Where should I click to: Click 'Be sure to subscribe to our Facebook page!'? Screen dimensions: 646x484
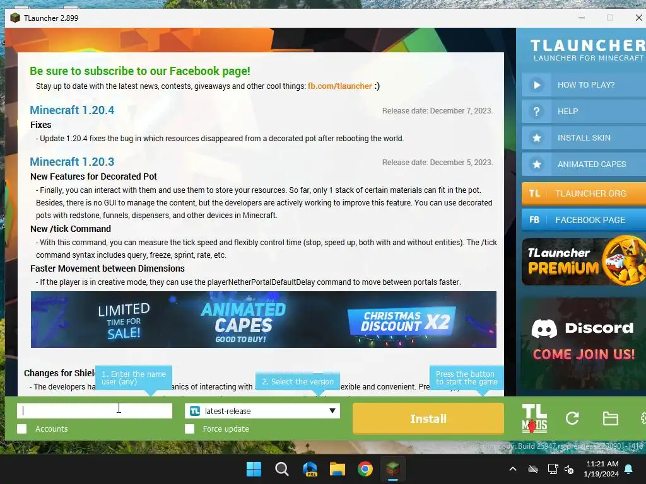pyautogui.click(x=140, y=71)
